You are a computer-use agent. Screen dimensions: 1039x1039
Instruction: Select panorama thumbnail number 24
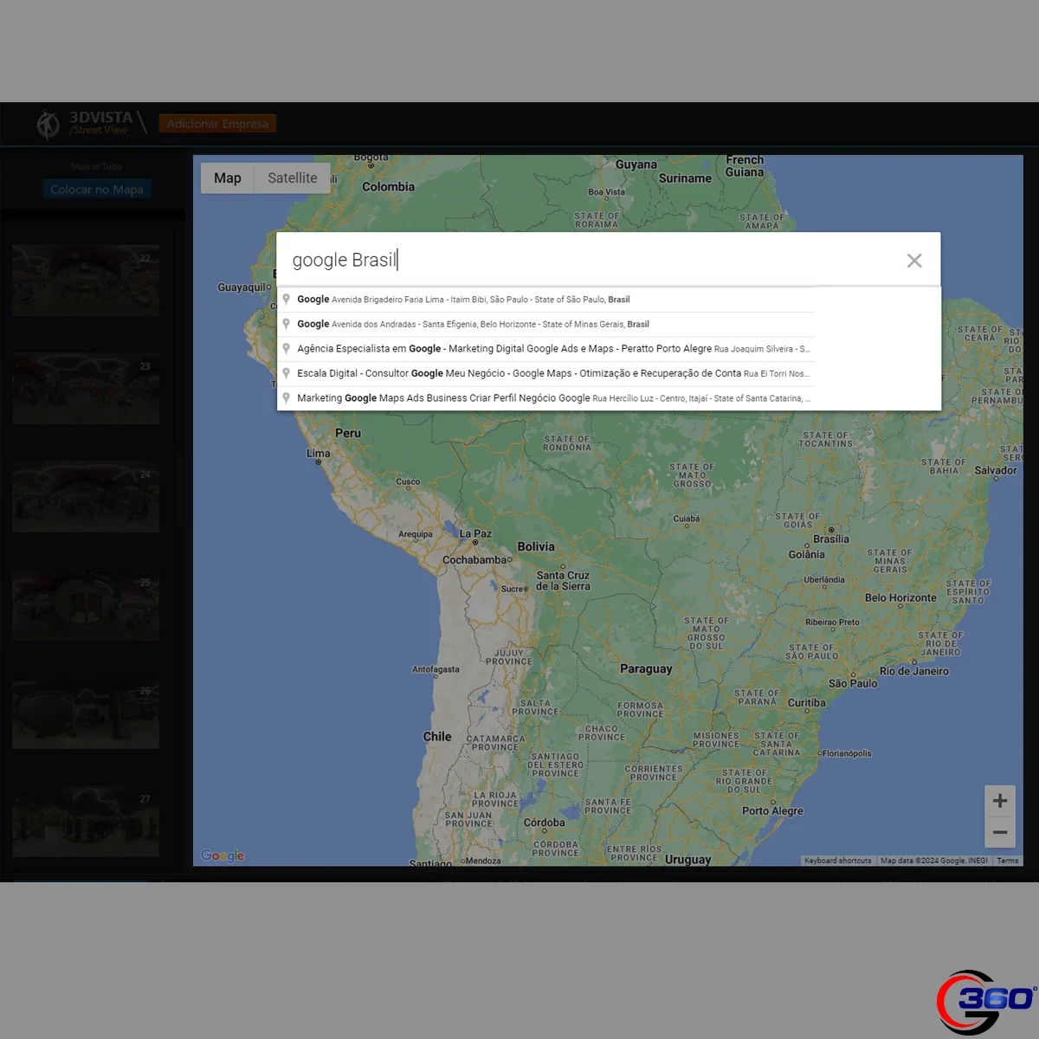coord(86,496)
